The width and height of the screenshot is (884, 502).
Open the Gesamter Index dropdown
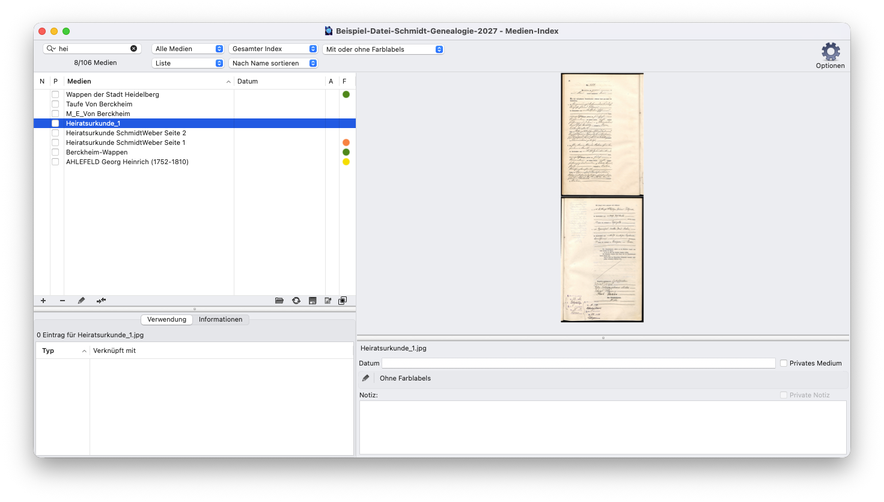(273, 49)
